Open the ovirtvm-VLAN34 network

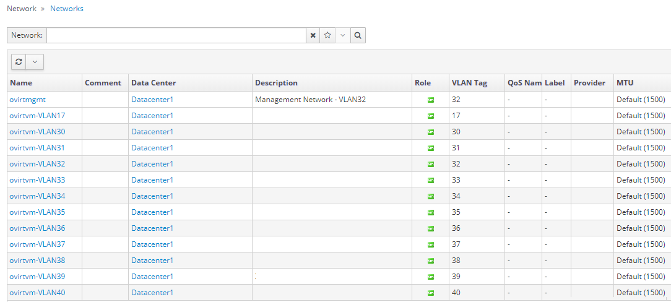[x=37, y=196]
